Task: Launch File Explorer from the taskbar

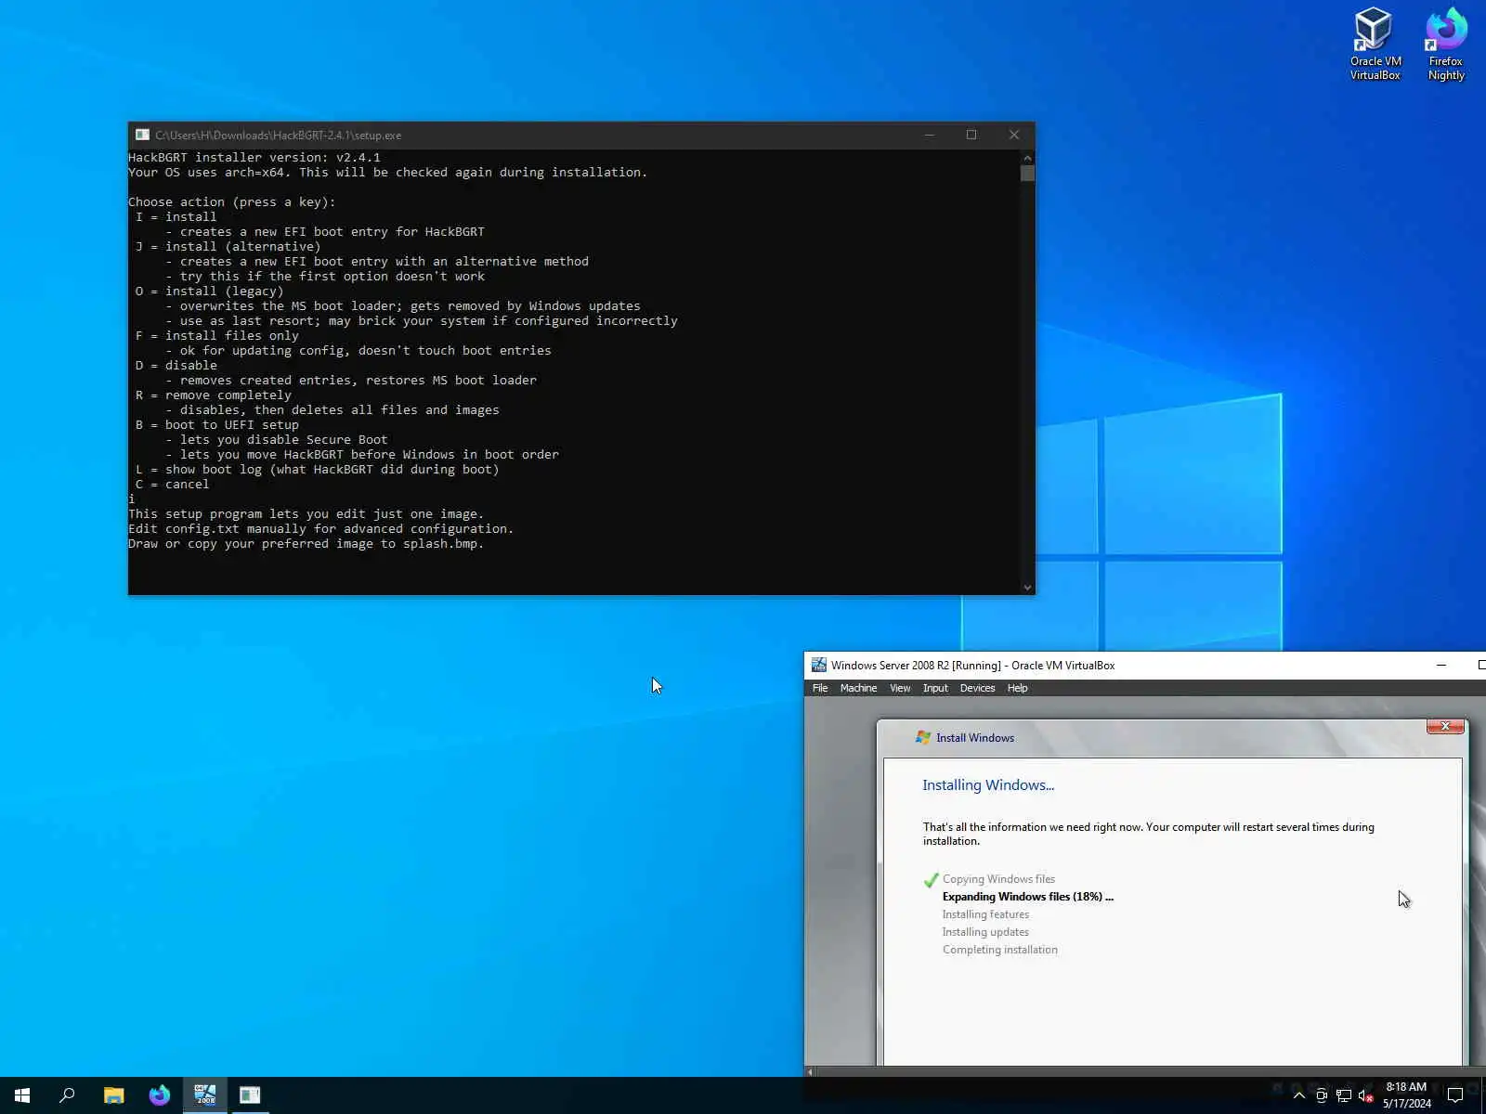Action: 113,1095
